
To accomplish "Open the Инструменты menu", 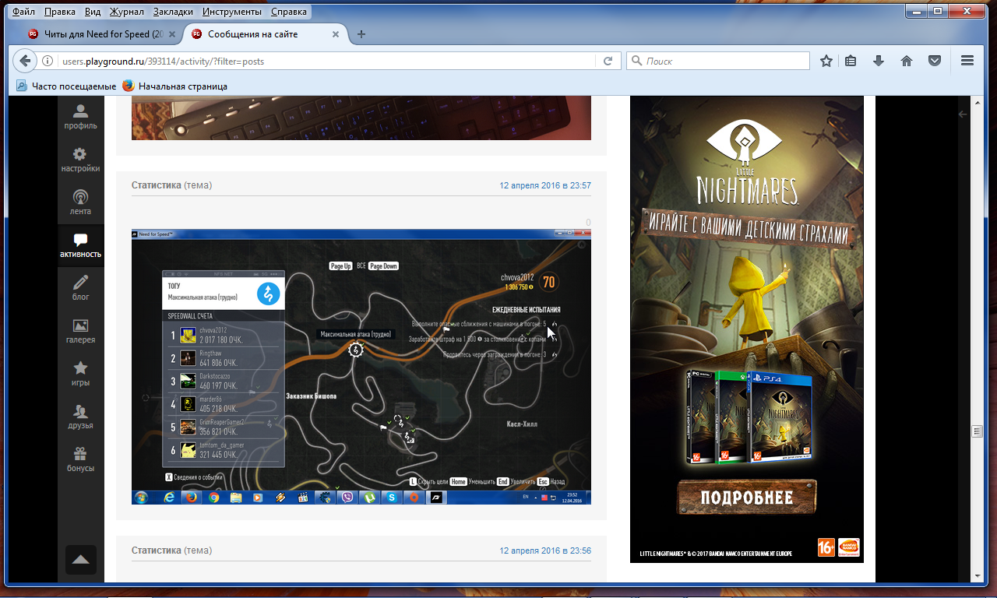I will click(234, 12).
